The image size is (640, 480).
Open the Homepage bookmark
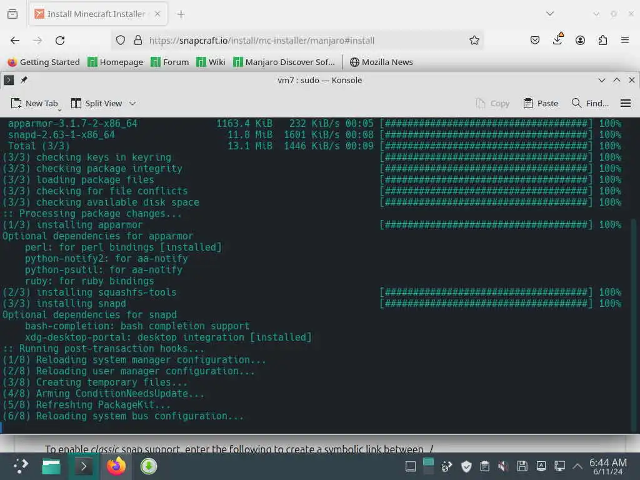tap(116, 62)
